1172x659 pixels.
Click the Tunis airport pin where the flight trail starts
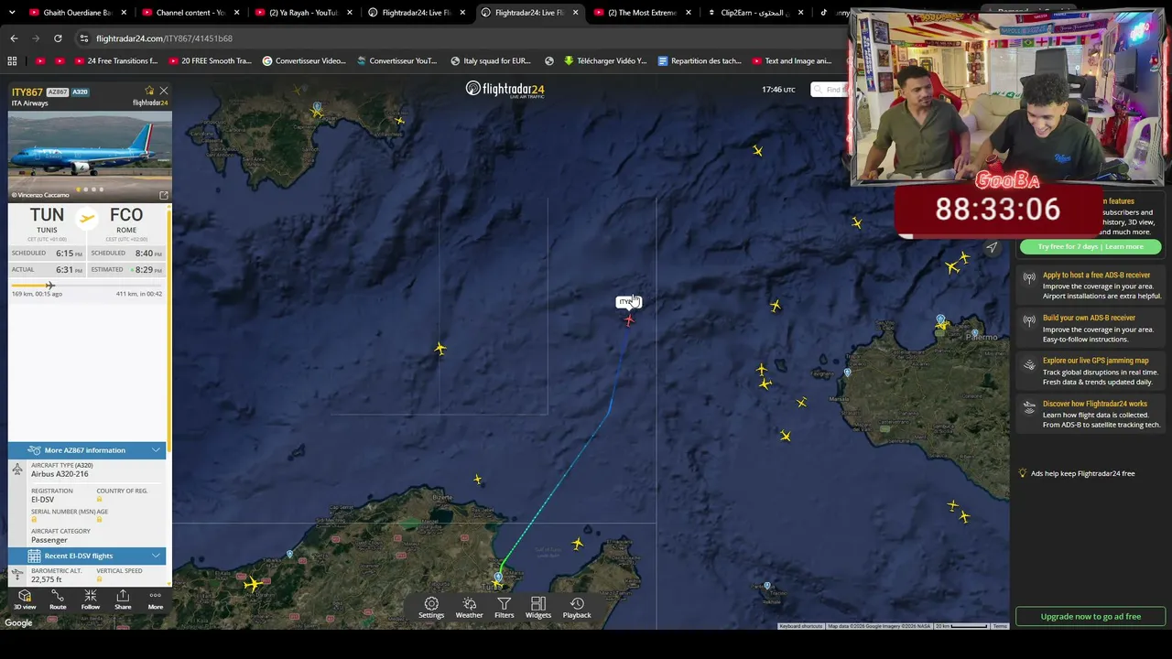pyautogui.click(x=498, y=578)
